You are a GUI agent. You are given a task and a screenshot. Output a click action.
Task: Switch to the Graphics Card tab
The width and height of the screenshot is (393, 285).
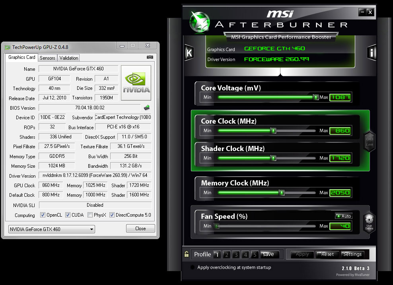21,57
